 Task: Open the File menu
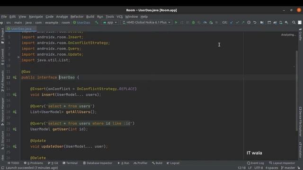pos(4,17)
